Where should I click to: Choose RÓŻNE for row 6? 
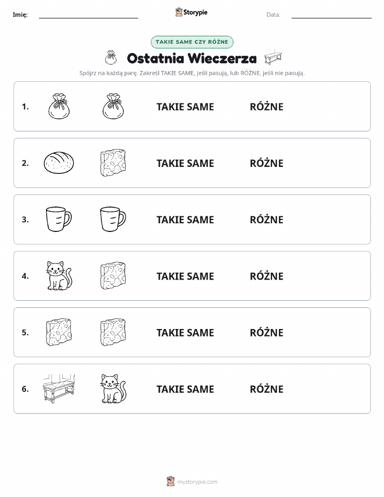pyautogui.click(x=266, y=389)
